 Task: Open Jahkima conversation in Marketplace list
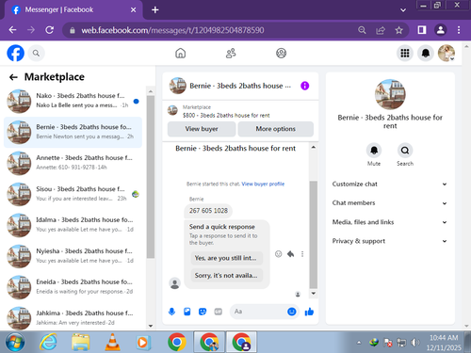(73, 317)
